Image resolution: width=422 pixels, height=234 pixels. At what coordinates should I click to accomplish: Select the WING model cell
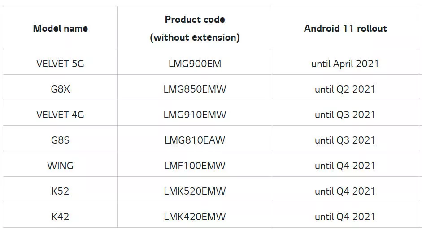[x=60, y=166]
